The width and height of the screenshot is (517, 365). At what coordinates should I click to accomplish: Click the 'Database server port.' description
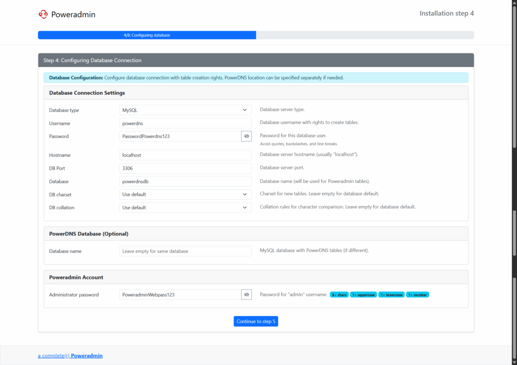click(282, 167)
